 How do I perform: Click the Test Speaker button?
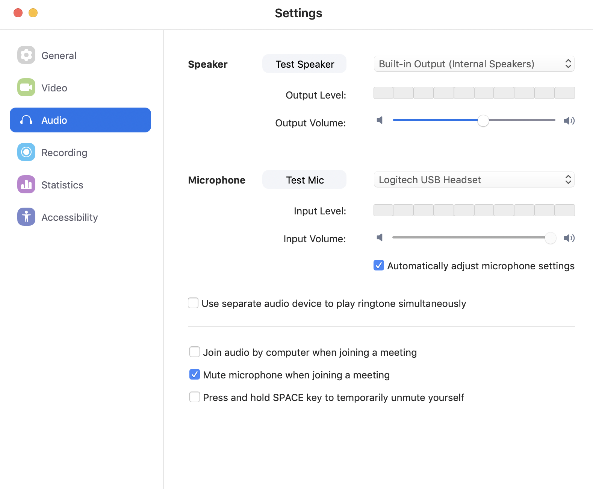coord(304,64)
